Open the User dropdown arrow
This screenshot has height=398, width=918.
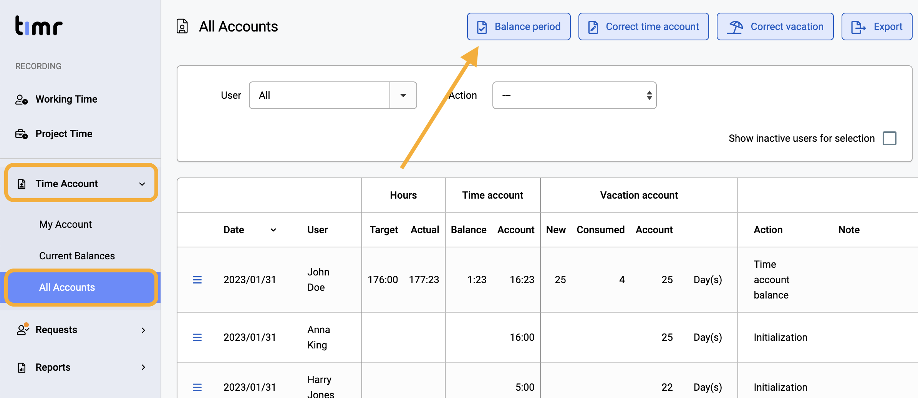[x=403, y=95]
